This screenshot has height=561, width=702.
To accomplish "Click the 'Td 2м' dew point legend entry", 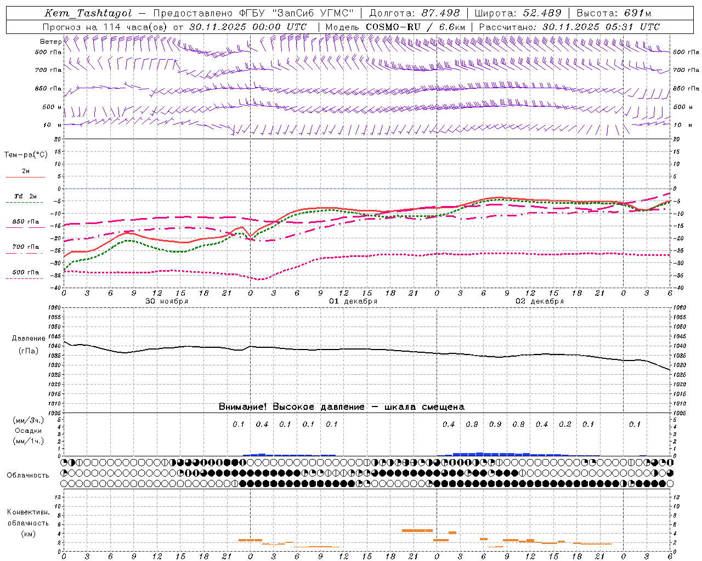I will 25,196.
